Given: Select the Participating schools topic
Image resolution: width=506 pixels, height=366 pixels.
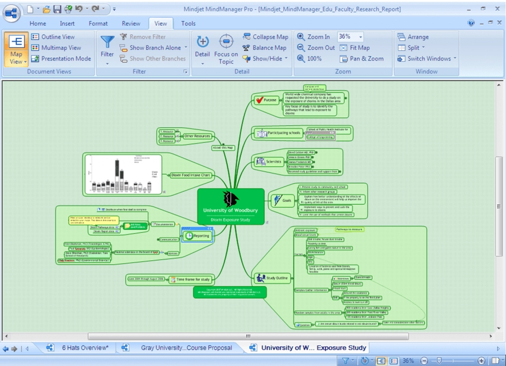Looking at the screenshot, I should [x=279, y=133].
